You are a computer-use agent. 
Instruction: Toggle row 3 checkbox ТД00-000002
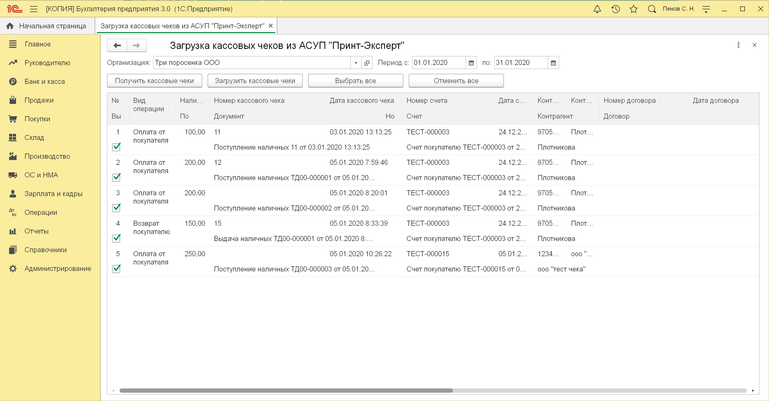(116, 208)
